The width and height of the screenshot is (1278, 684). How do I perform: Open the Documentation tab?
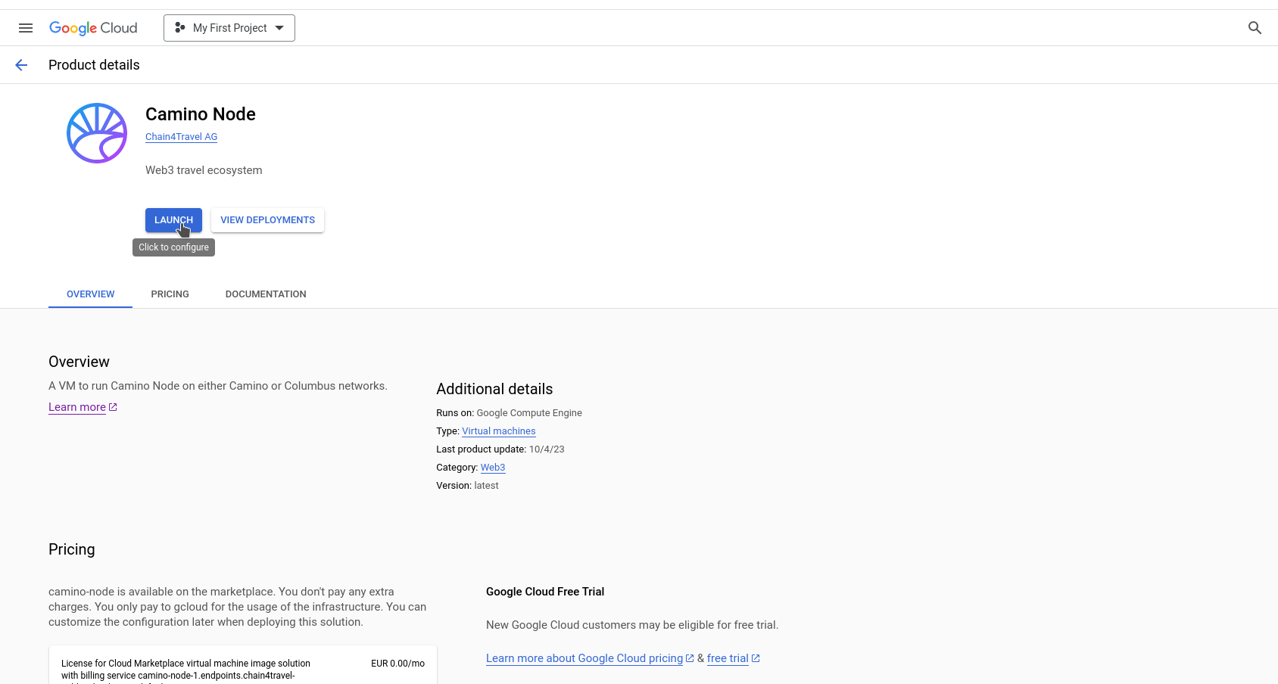click(266, 294)
